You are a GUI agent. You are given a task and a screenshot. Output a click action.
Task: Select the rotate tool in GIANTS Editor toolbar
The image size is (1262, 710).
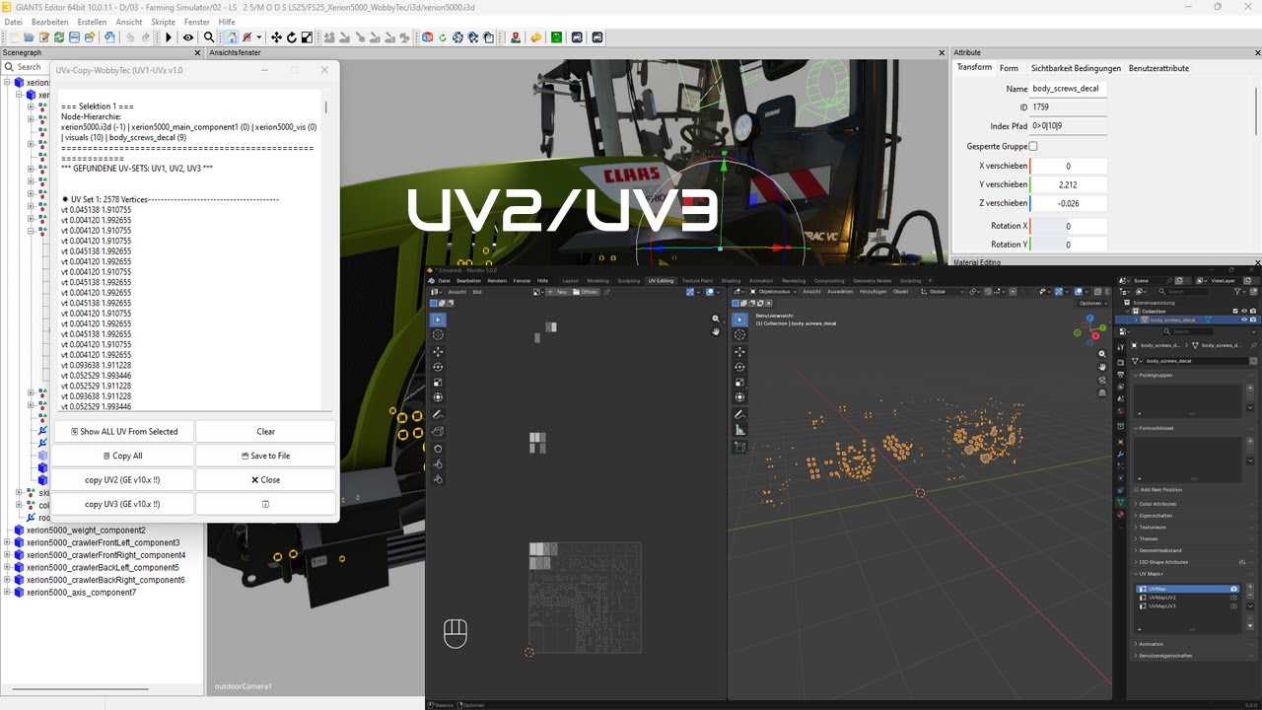click(292, 37)
